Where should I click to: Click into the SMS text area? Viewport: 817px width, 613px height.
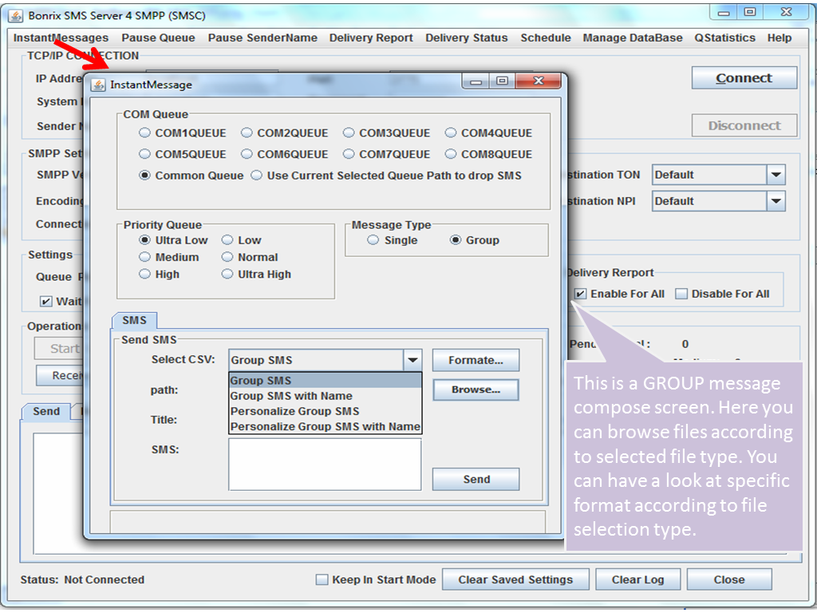326,465
